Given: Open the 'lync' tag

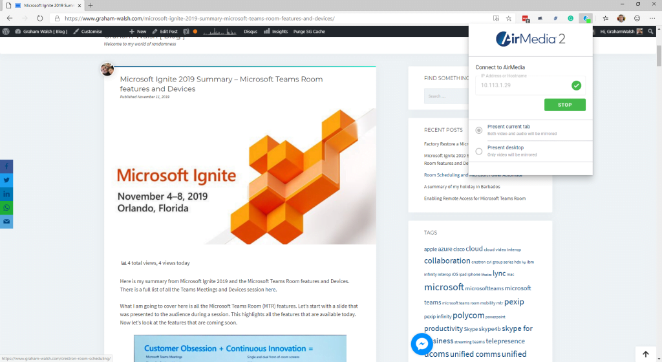Looking at the screenshot, I should (499, 273).
